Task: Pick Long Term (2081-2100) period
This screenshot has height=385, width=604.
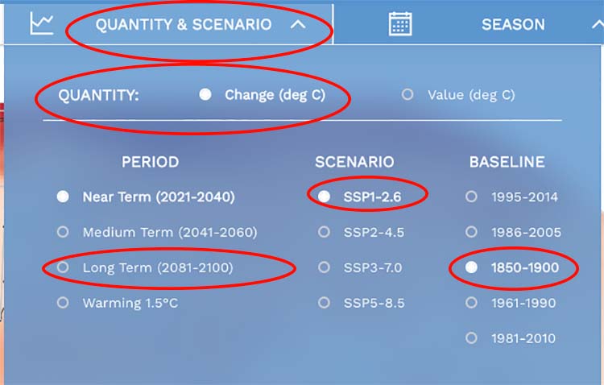Action: 63,267
